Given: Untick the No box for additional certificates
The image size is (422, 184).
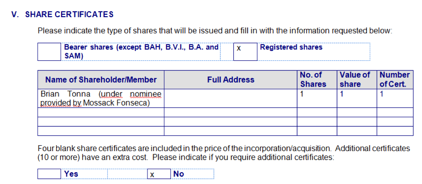Looking at the screenshot, I should (158, 174).
